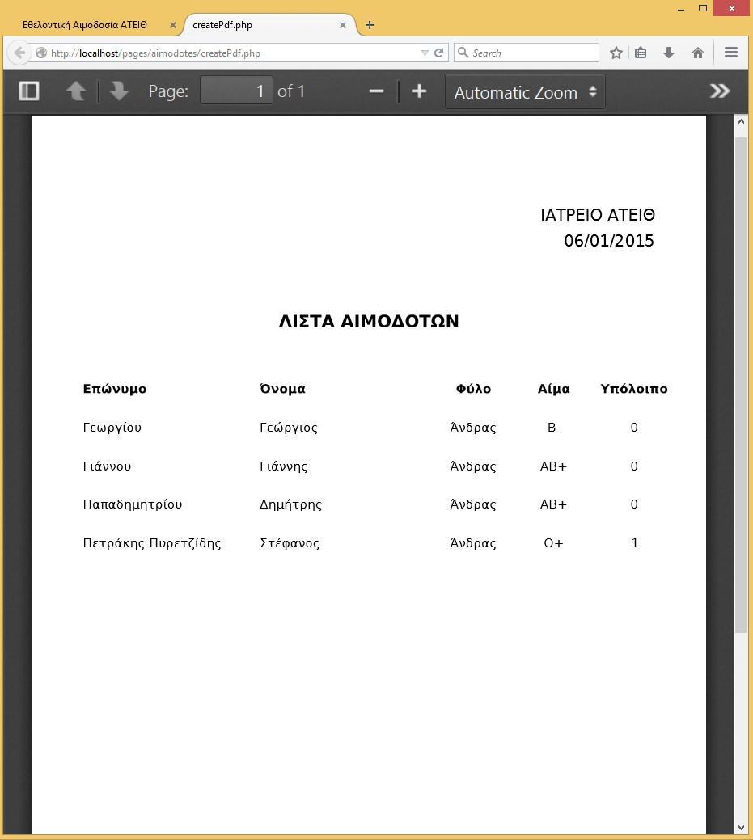
Task: Maximize the browser window
Action: point(703,8)
